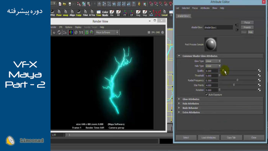Adjust the Quality slider handle
This screenshot has height=151, width=268.
click(x=223, y=70)
